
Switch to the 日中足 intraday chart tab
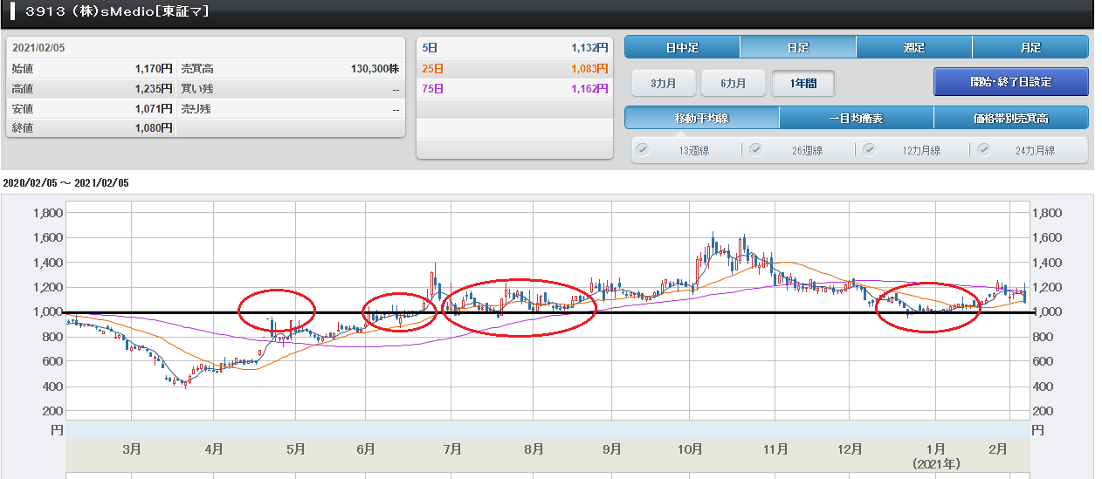coord(682,47)
